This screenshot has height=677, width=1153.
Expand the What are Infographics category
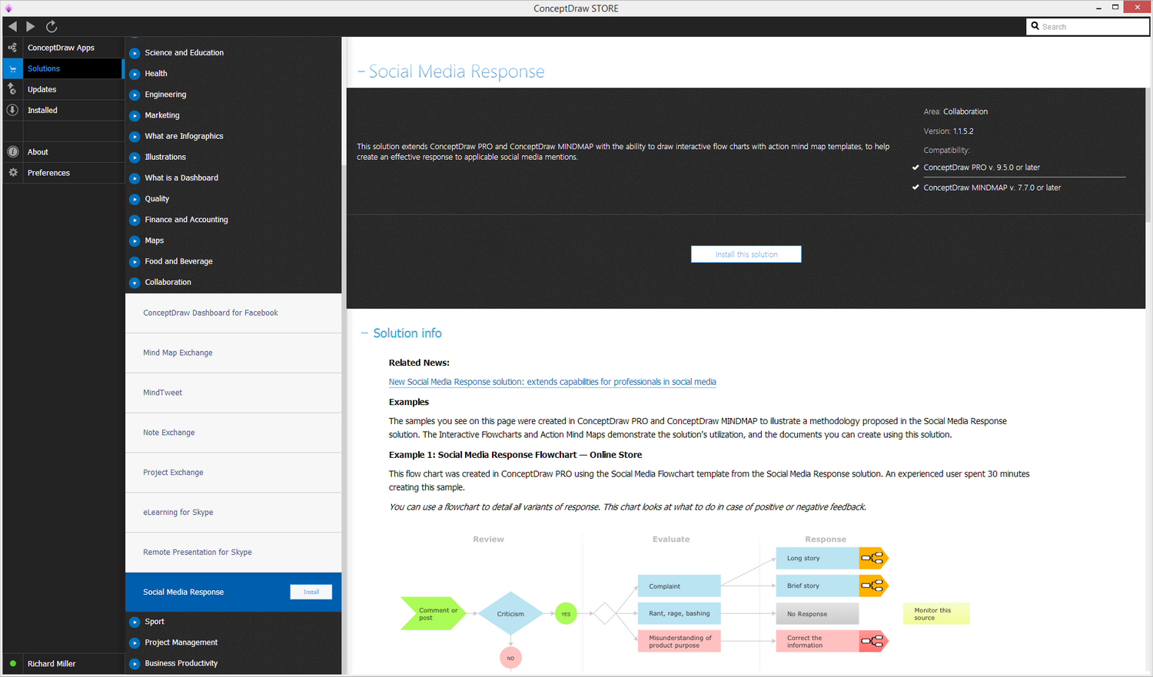click(135, 136)
